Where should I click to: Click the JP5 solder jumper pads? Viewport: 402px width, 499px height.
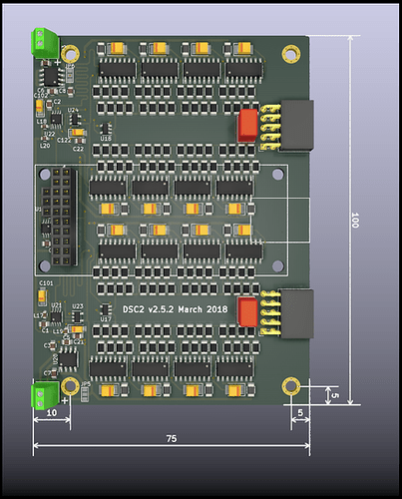(x=85, y=394)
